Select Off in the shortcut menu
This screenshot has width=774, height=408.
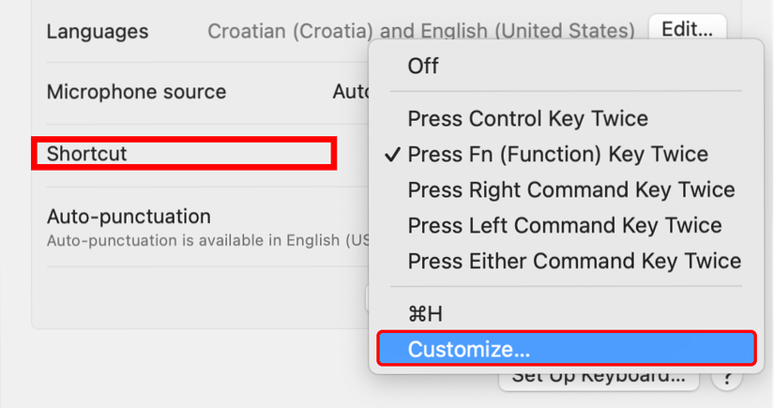click(x=423, y=67)
